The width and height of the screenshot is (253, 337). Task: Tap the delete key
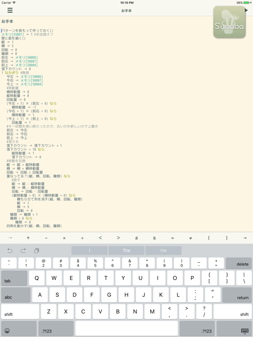pos(239,263)
